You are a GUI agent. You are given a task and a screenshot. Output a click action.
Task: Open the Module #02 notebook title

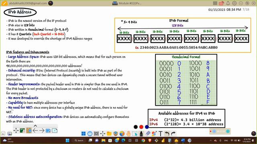pyautogui.click(x=130, y=3)
